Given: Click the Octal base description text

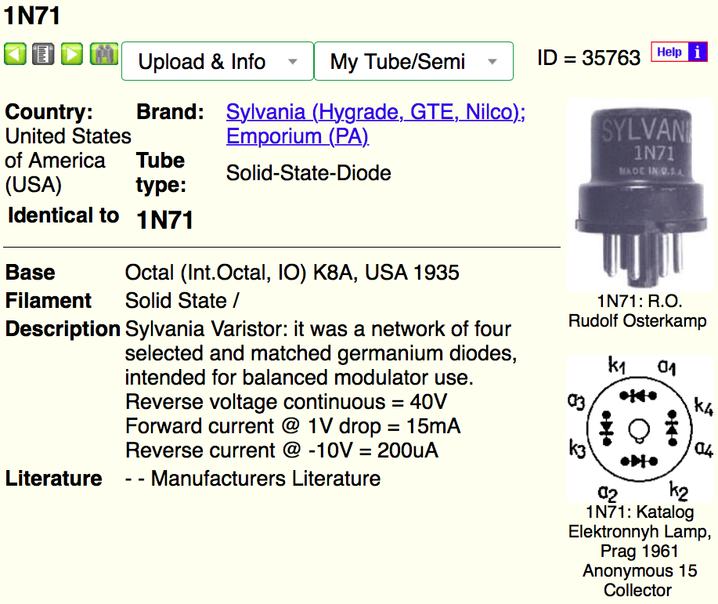Looking at the screenshot, I should coord(292,273).
